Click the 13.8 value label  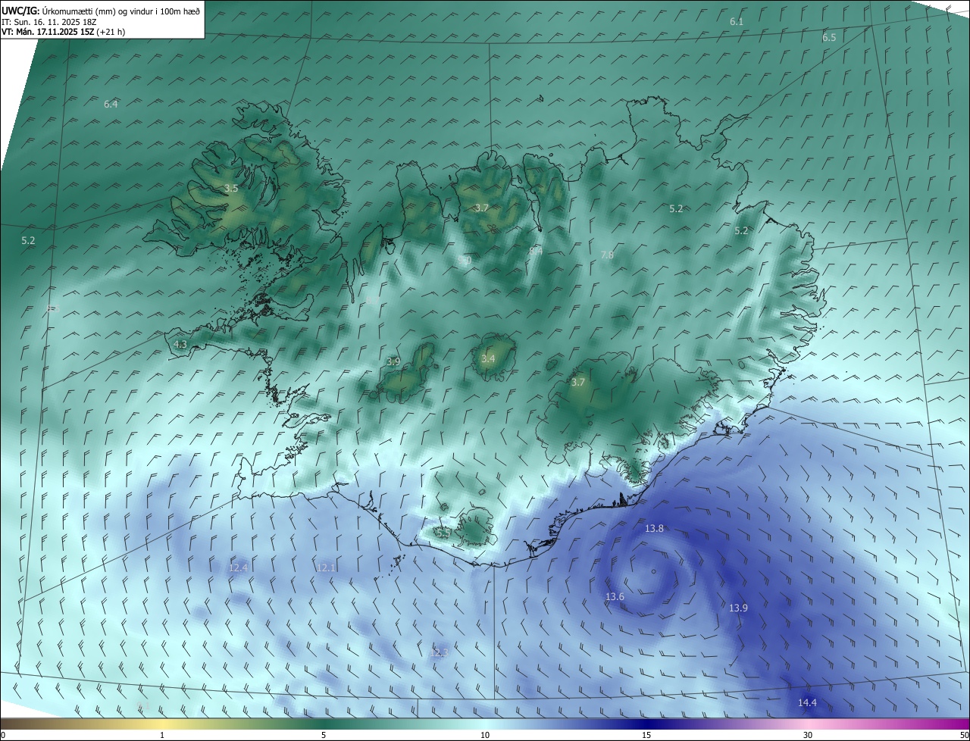(654, 528)
